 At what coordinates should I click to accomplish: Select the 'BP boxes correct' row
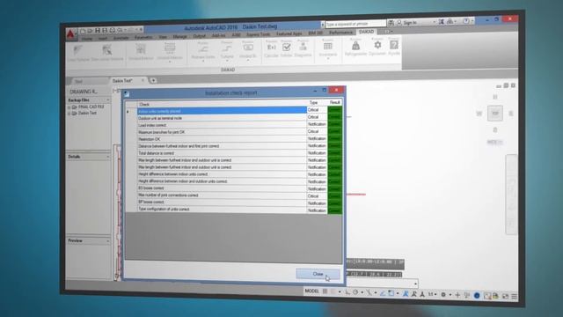coord(222,202)
